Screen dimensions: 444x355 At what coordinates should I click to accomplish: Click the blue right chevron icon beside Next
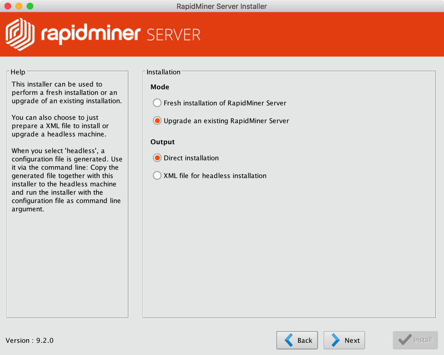click(335, 340)
